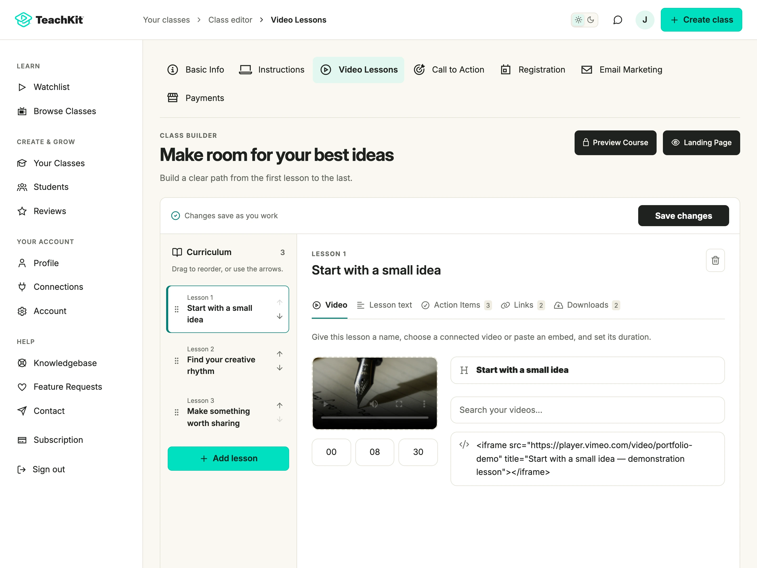The image size is (757, 568).
Task: Edit the lesson title field
Action: [x=587, y=370]
